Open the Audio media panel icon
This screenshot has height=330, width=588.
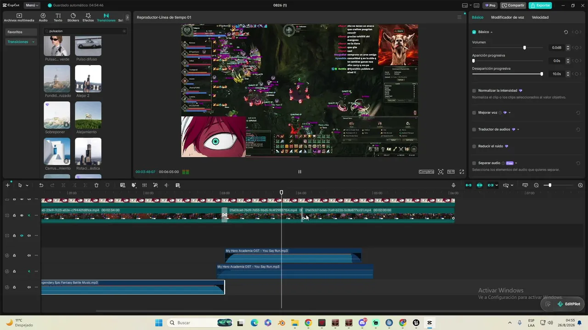43,17
